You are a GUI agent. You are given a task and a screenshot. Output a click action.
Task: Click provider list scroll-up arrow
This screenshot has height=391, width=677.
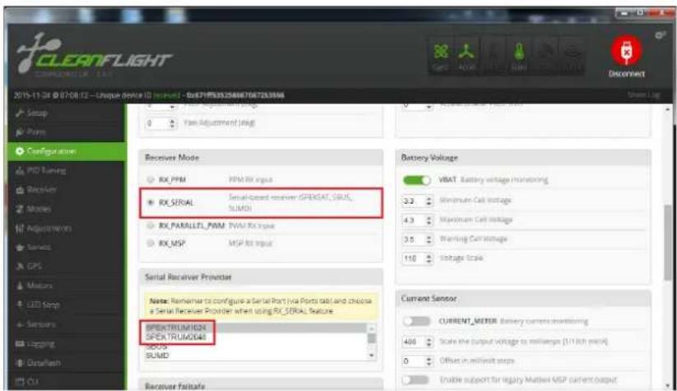pyautogui.click(x=371, y=329)
